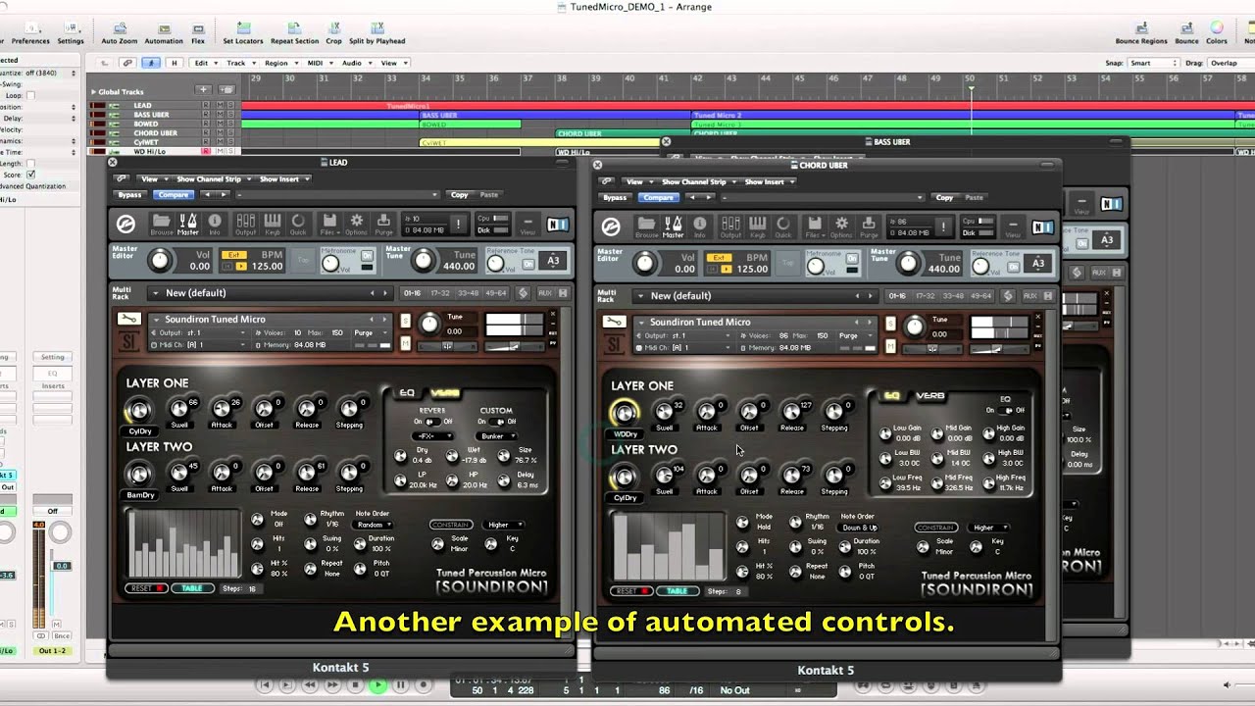
Task: Open Show Channel Strip dropdown in CHORD UBER
Action: pos(697,182)
